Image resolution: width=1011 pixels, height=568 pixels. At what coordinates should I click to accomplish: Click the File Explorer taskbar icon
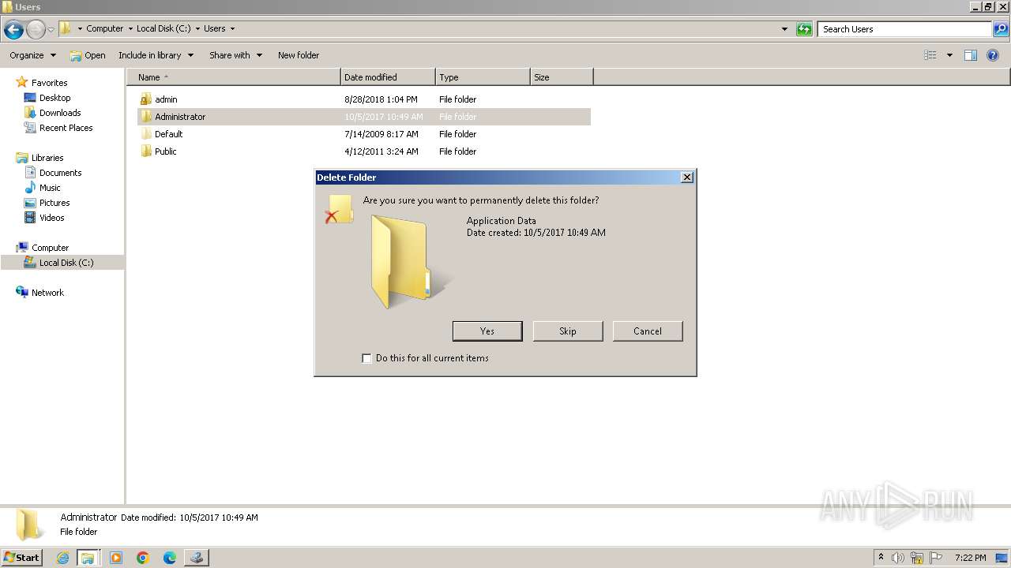tap(88, 558)
